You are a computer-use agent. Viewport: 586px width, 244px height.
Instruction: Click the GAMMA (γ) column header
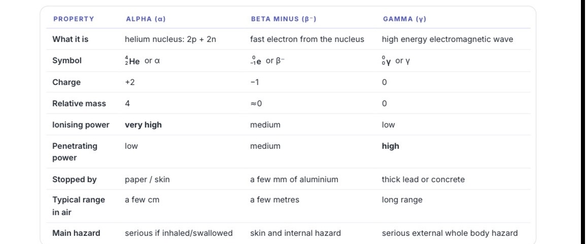coord(405,19)
